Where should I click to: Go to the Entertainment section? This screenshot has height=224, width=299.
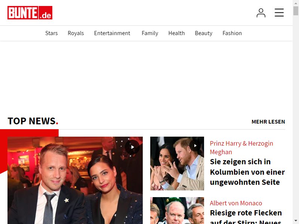(x=112, y=33)
